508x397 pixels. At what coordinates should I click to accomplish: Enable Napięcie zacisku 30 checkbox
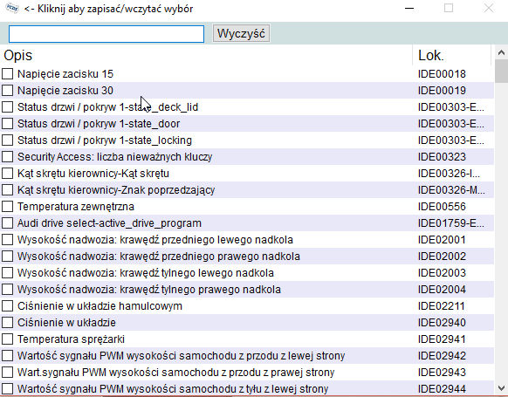pyautogui.click(x=8, y=91)
